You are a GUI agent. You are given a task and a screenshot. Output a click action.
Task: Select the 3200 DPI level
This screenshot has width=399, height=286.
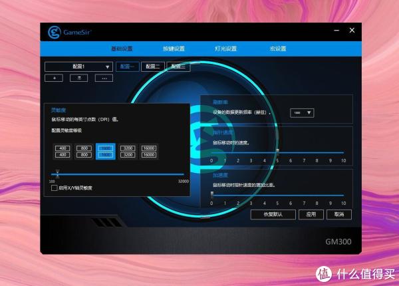click(x=128, y=152)
